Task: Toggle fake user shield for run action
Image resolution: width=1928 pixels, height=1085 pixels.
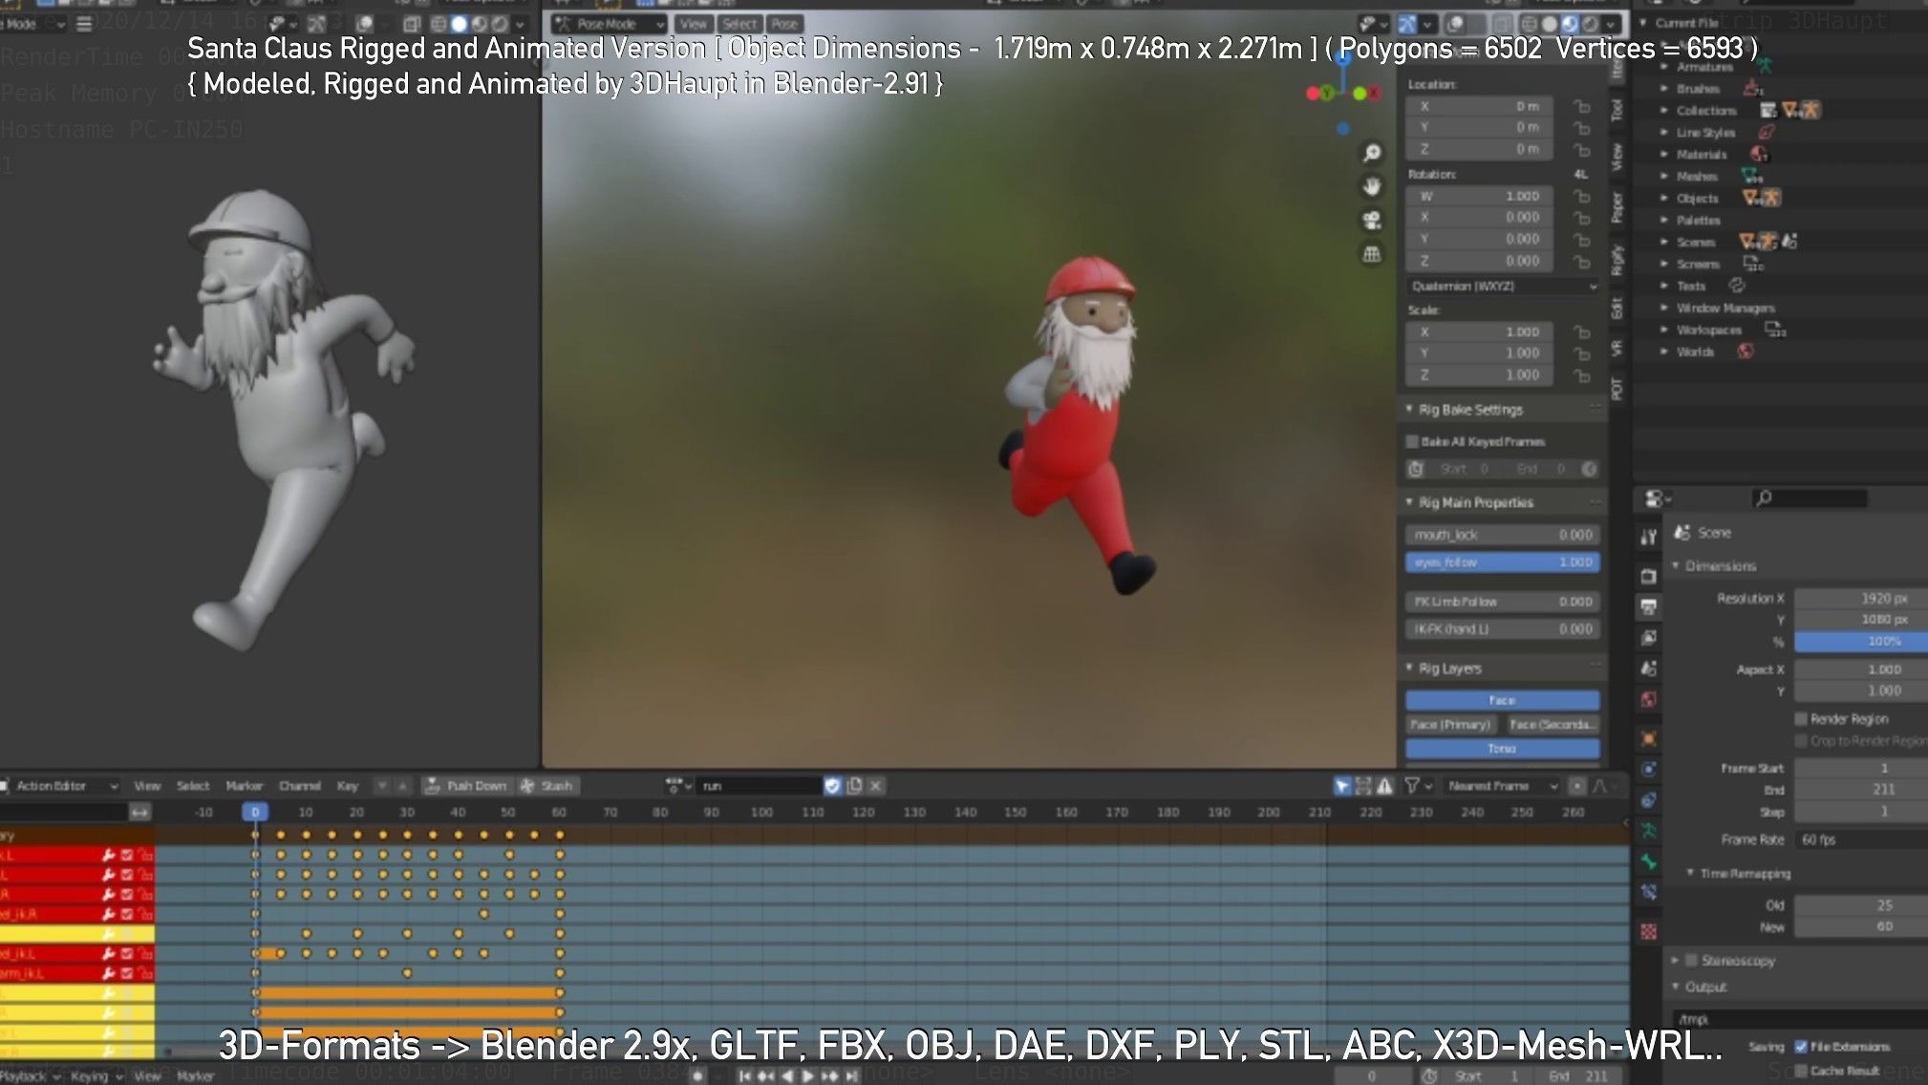Action: 832,786
